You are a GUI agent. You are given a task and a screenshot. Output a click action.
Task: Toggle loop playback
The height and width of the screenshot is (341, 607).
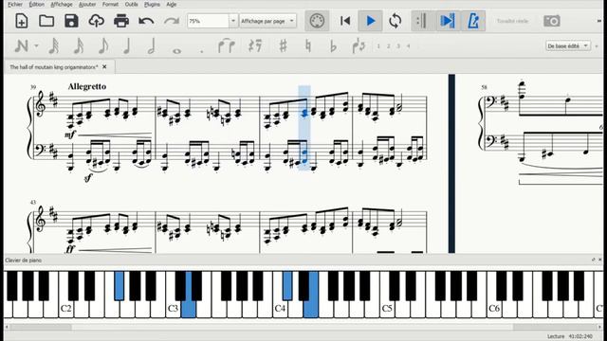point(395,21)
